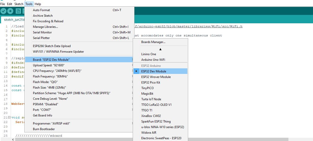Expand CPU Frequency: "240MHz (WiFi/BT)" submenu

coord(79,71)
